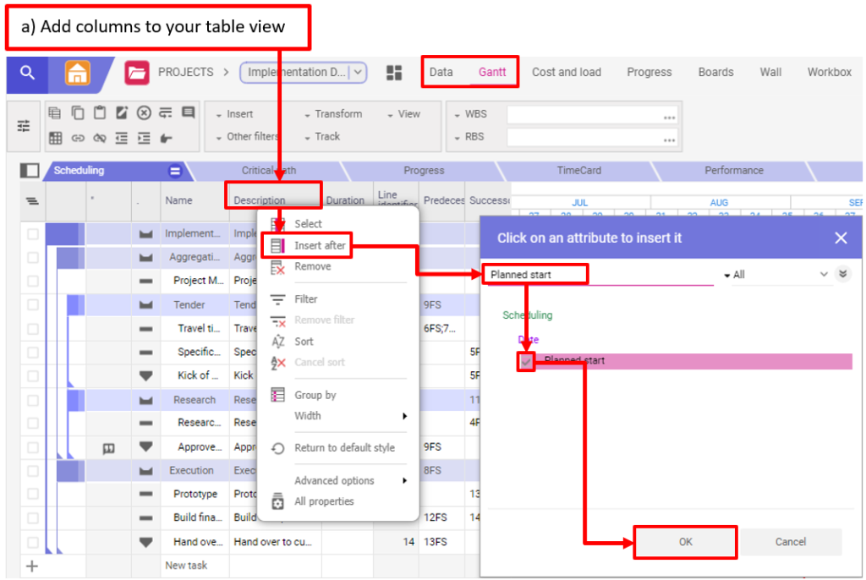Close the attribute insert dialog
The width and height of the screenshot is (866, 580).
pyautogui.click(x=840, y=238)
